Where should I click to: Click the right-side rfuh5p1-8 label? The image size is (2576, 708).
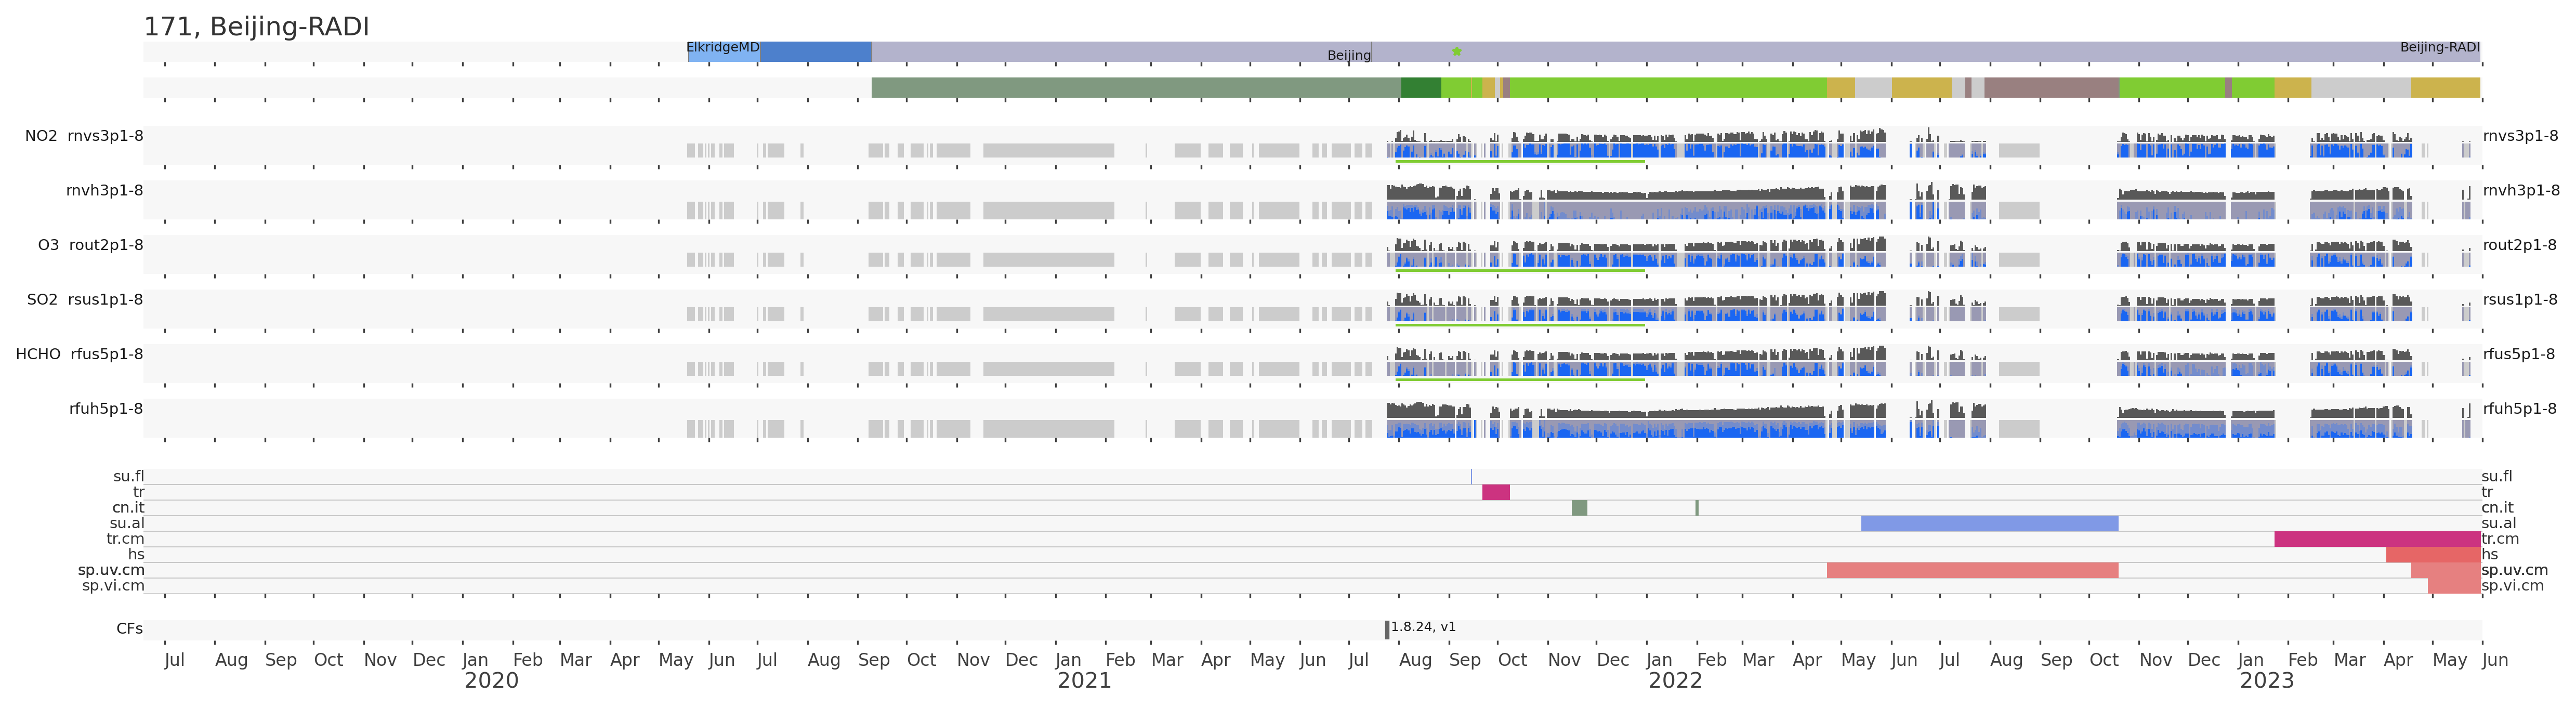click(x=2519, y=408)
